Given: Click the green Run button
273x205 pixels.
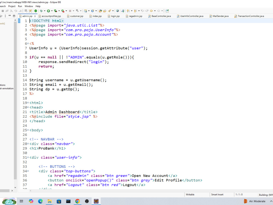Looking at the screenshot, I should (x=48, y=11).
